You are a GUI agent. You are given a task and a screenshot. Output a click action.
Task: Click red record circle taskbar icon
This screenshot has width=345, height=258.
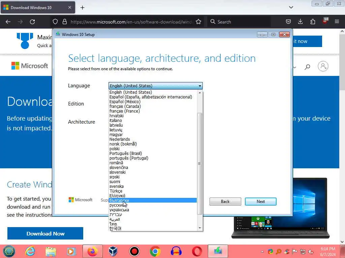pos(134,251)
